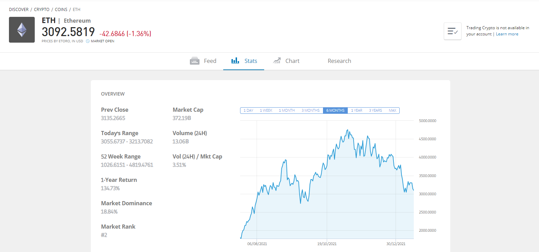Click the market open clock icon
Image resolution: width=539 pixels, height=252 pixels.
(88, 41)
